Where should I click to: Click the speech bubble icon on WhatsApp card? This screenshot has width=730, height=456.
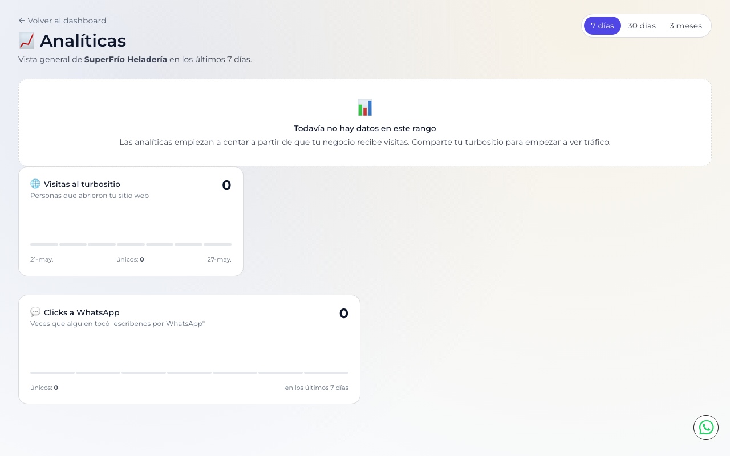coord(35,312)
